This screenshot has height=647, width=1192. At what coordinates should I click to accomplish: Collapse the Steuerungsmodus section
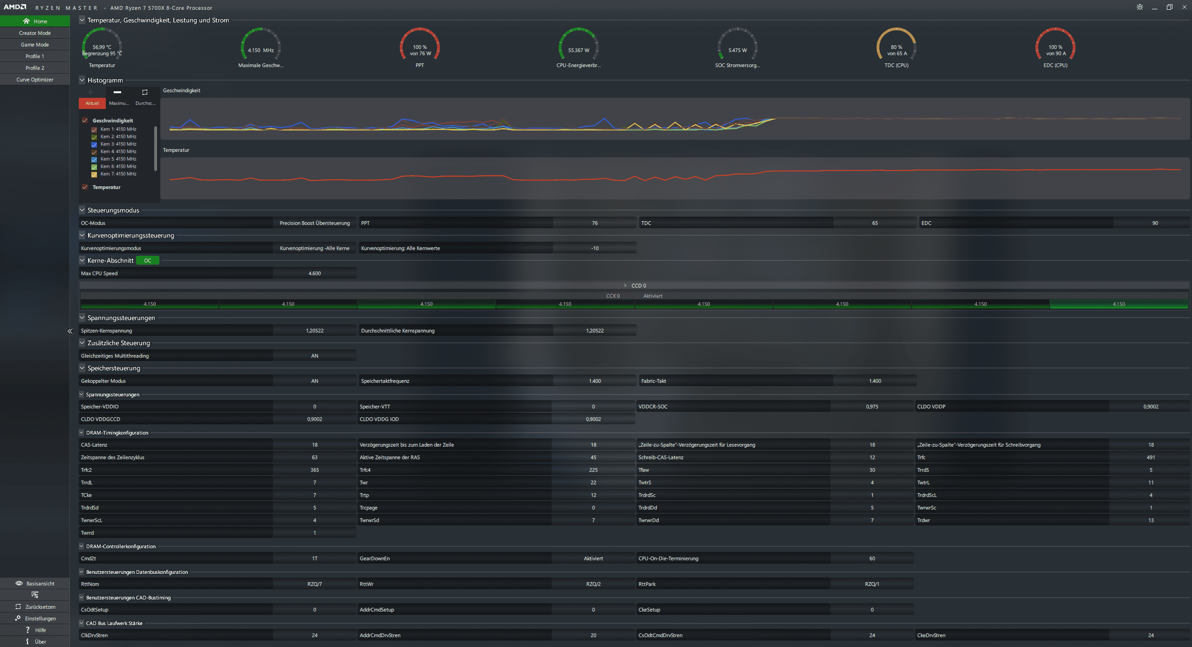(x=82, y=210)
